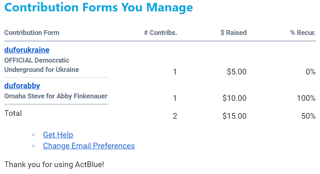Click the 0% recurring value for duforukraine

tap(310, 72)
